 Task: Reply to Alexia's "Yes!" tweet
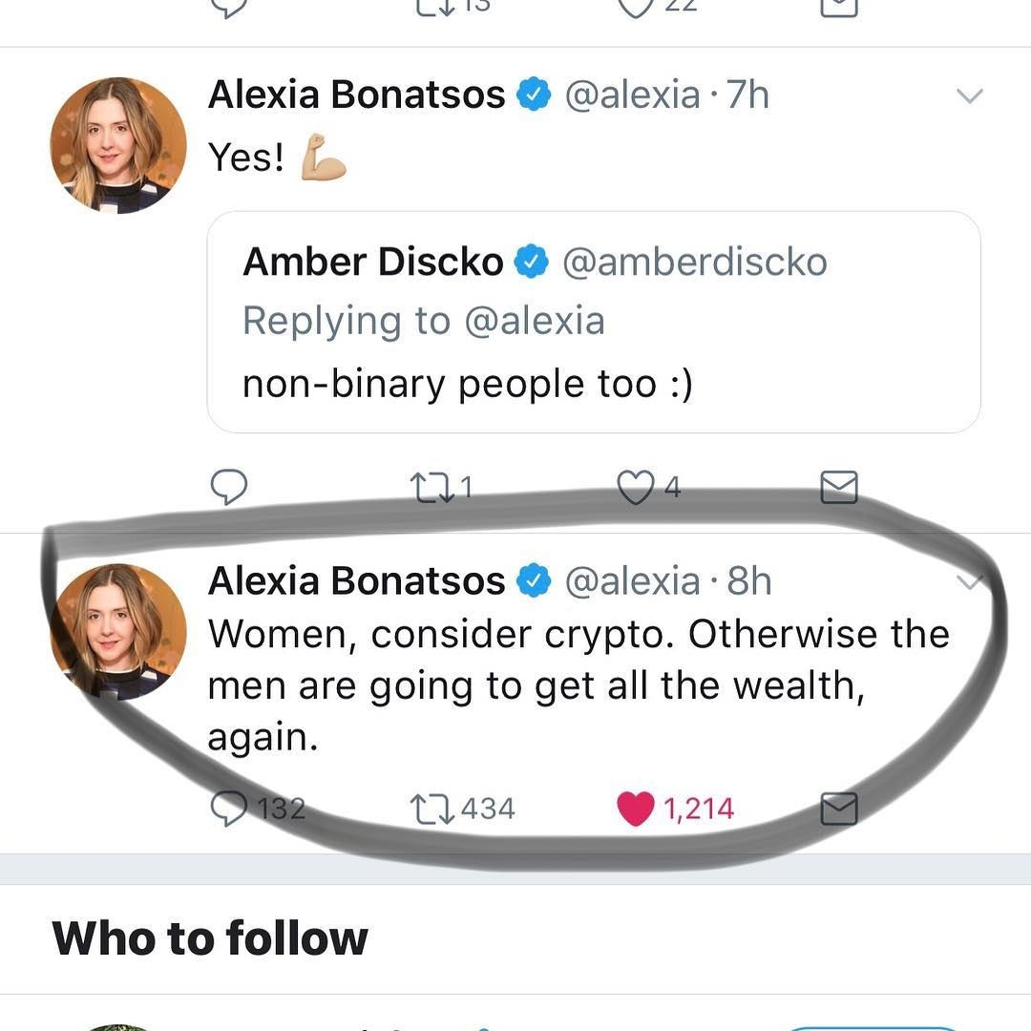(x=228, y=487)
